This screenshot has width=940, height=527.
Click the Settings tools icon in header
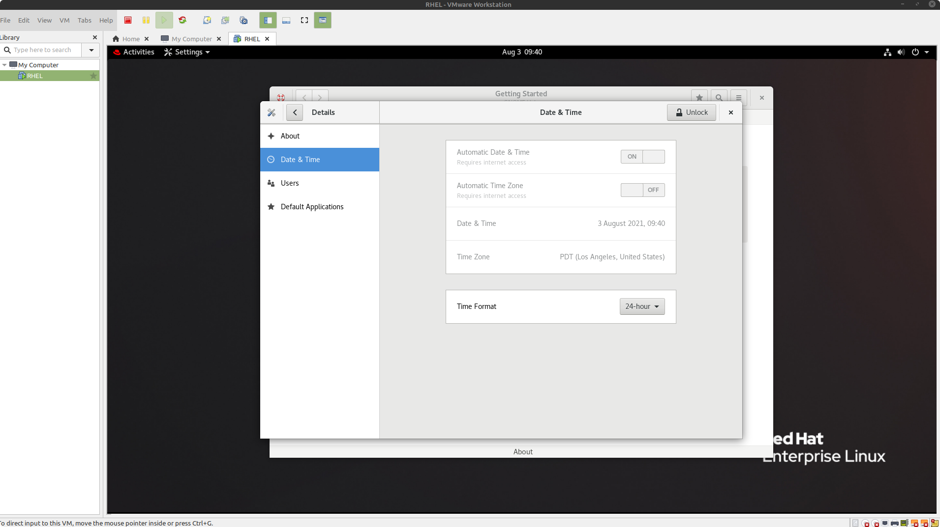click(272, 112)
